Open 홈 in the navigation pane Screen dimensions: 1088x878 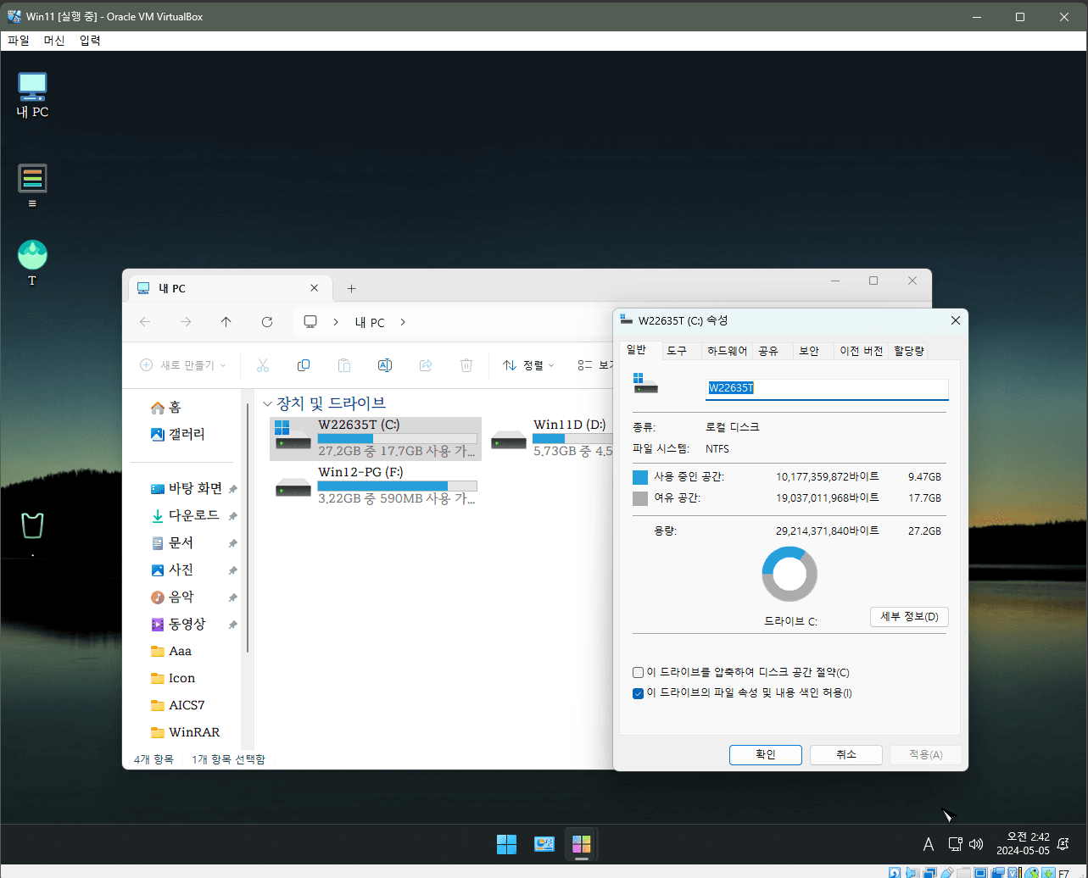166,408
